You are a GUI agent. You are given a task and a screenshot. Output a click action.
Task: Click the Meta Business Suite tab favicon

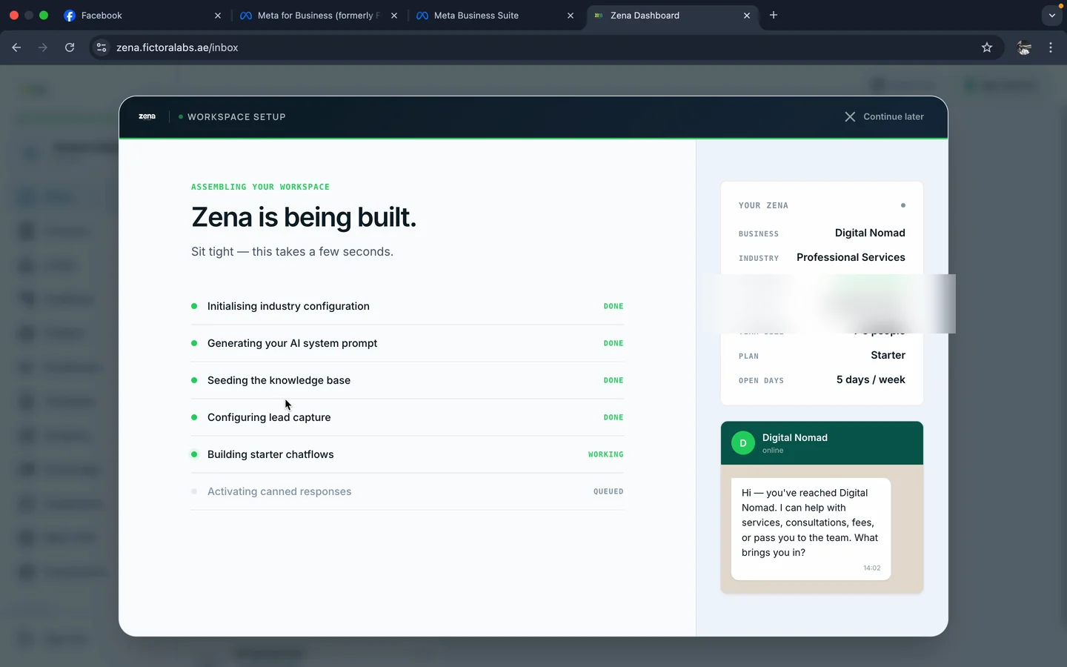tap(422, 15)
